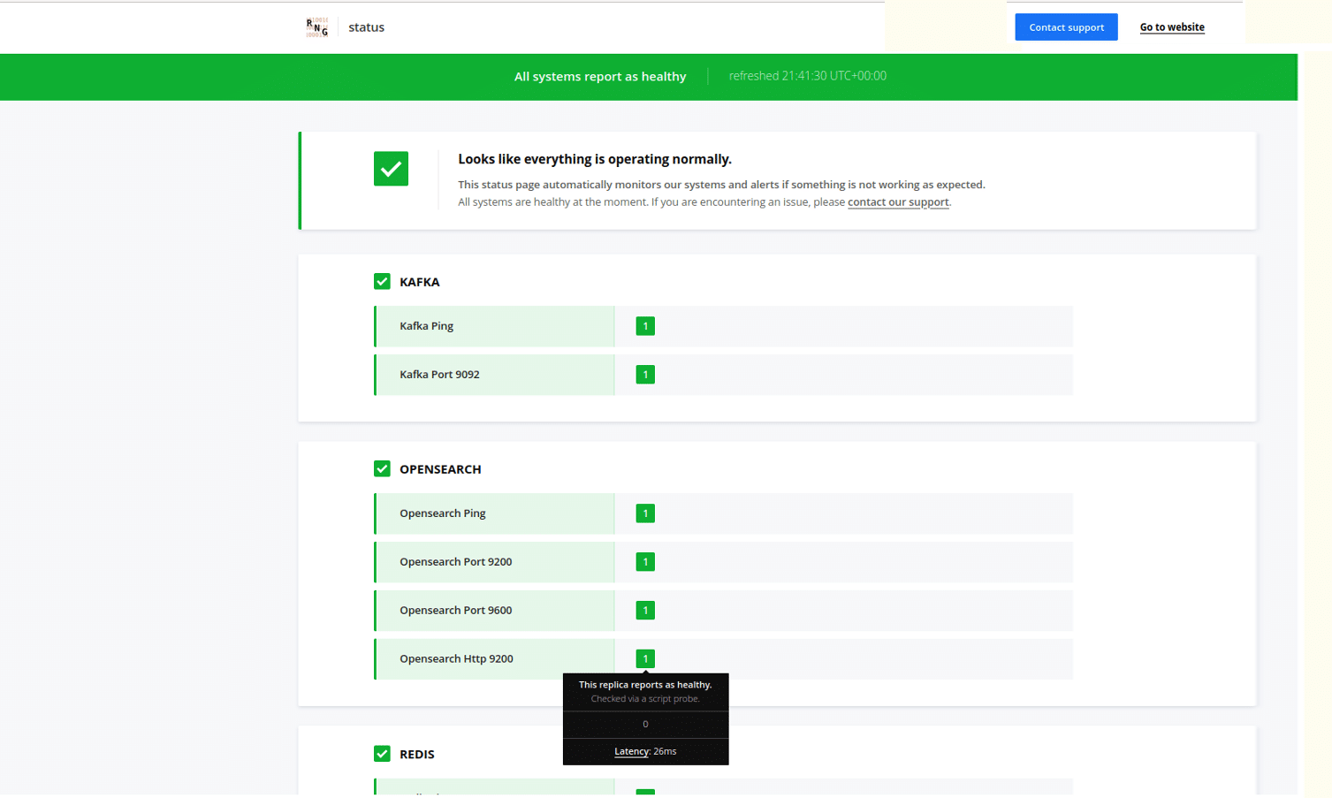Select the Kafka Ping service row label

coord(426,326)
